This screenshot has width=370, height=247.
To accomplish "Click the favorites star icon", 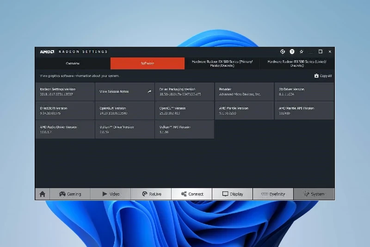I will tap(302, 51).
